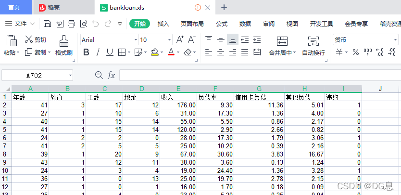Toggle Bold formatting
The width and height of the screenshot is (401, 195).
click(86, 52)
